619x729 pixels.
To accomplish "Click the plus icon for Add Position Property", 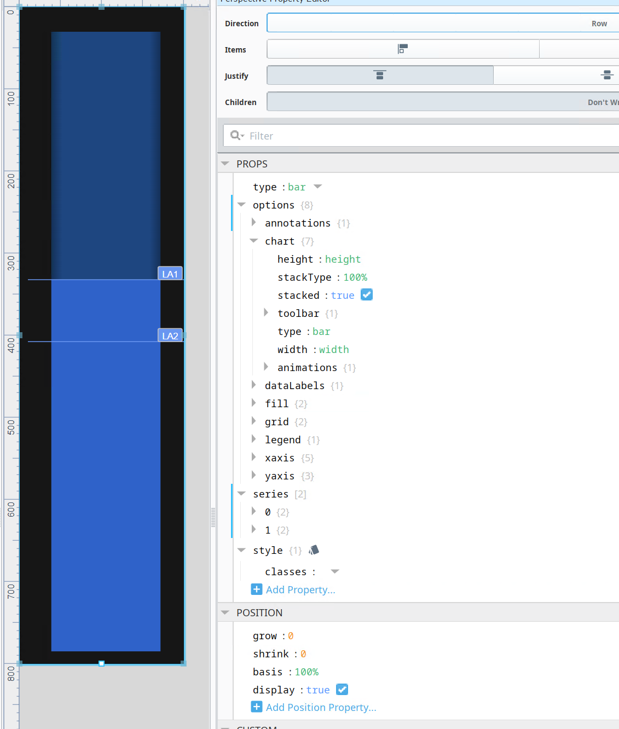I will tap(256, 707).
